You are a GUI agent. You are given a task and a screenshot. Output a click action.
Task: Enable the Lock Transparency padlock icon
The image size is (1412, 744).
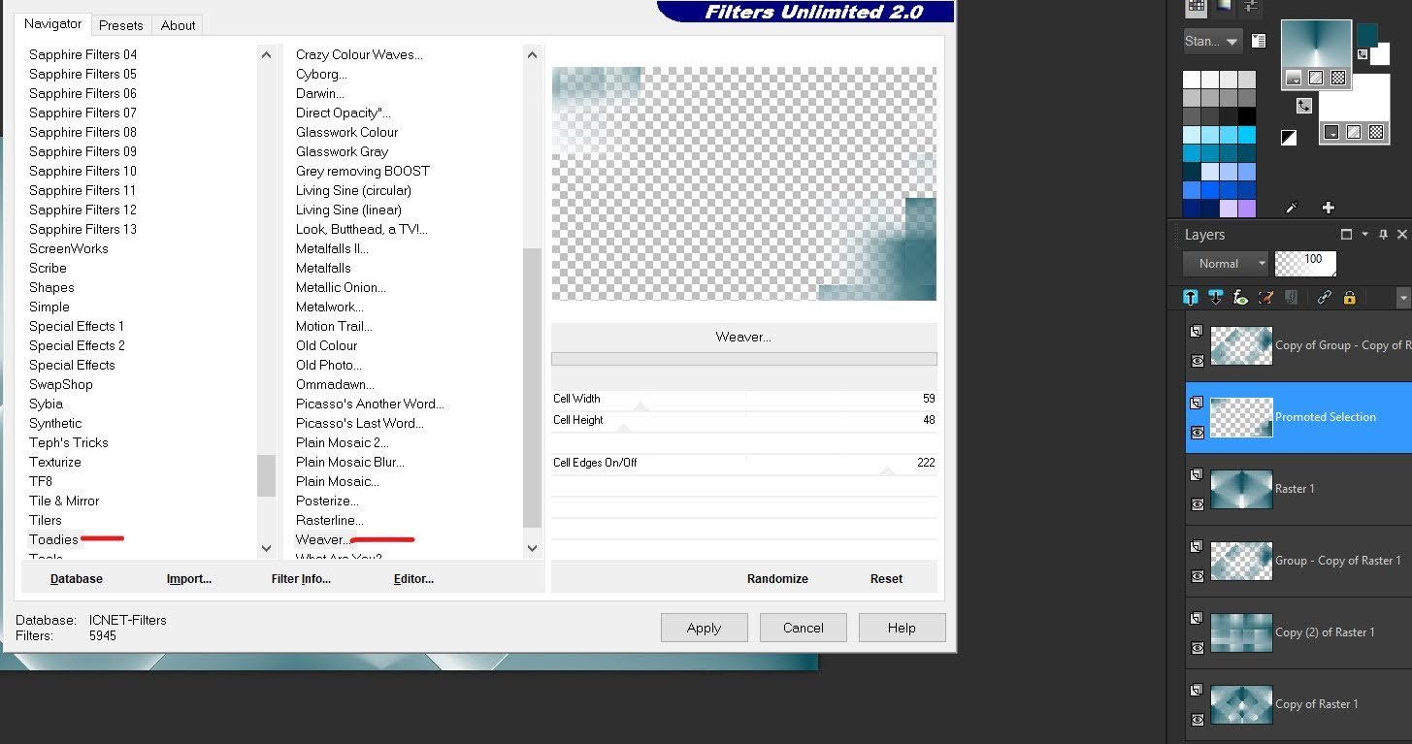[1350, 298]
